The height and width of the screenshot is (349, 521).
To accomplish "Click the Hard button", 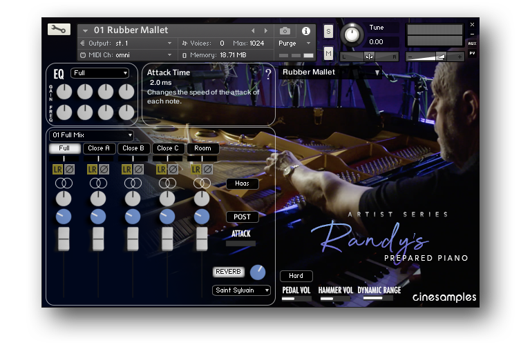I will 296,276.
